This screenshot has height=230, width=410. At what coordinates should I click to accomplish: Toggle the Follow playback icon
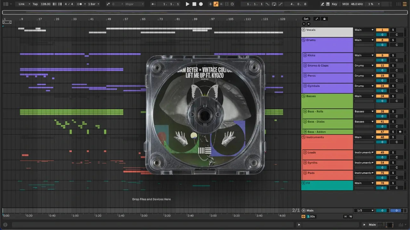click(x=153, y=4)
